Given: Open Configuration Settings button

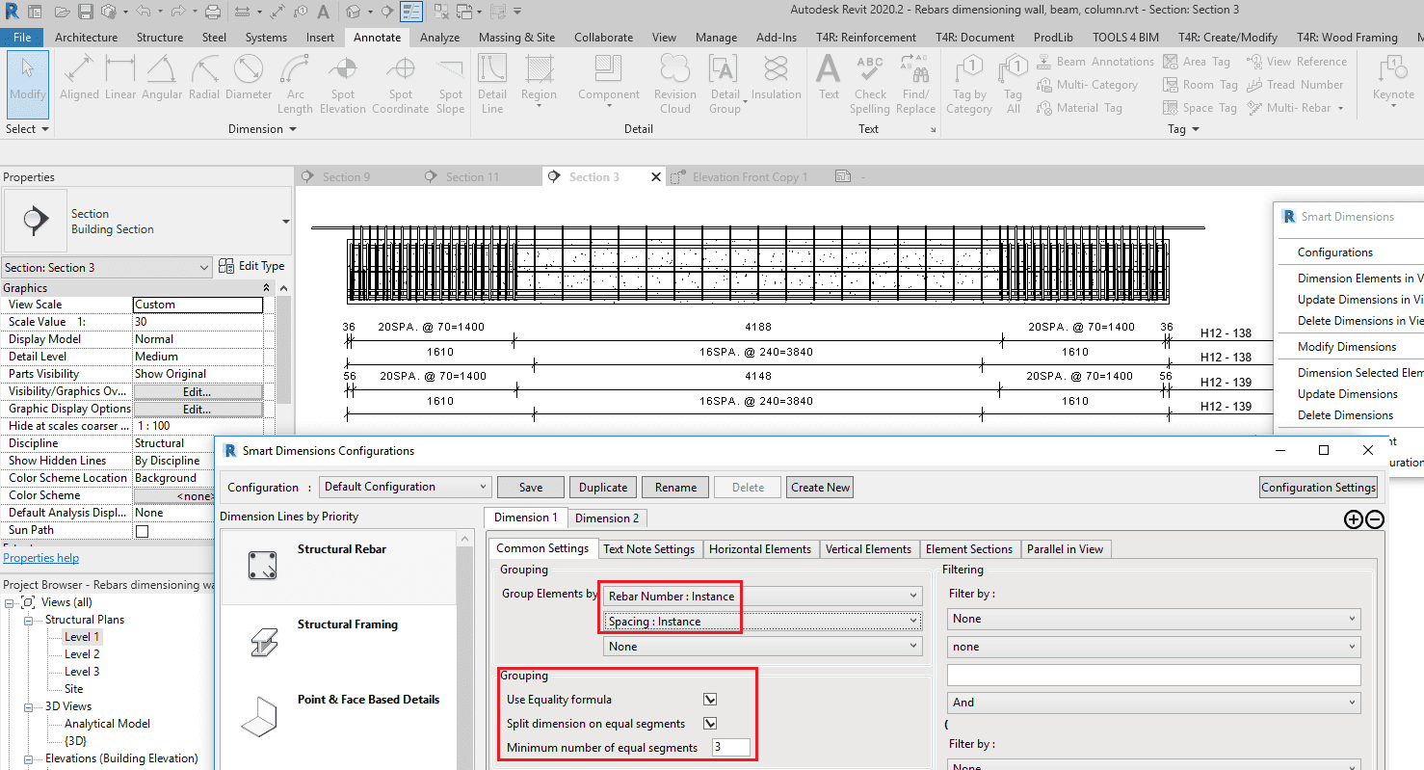Looking at the screenshot, I should tap(1318, 488).
